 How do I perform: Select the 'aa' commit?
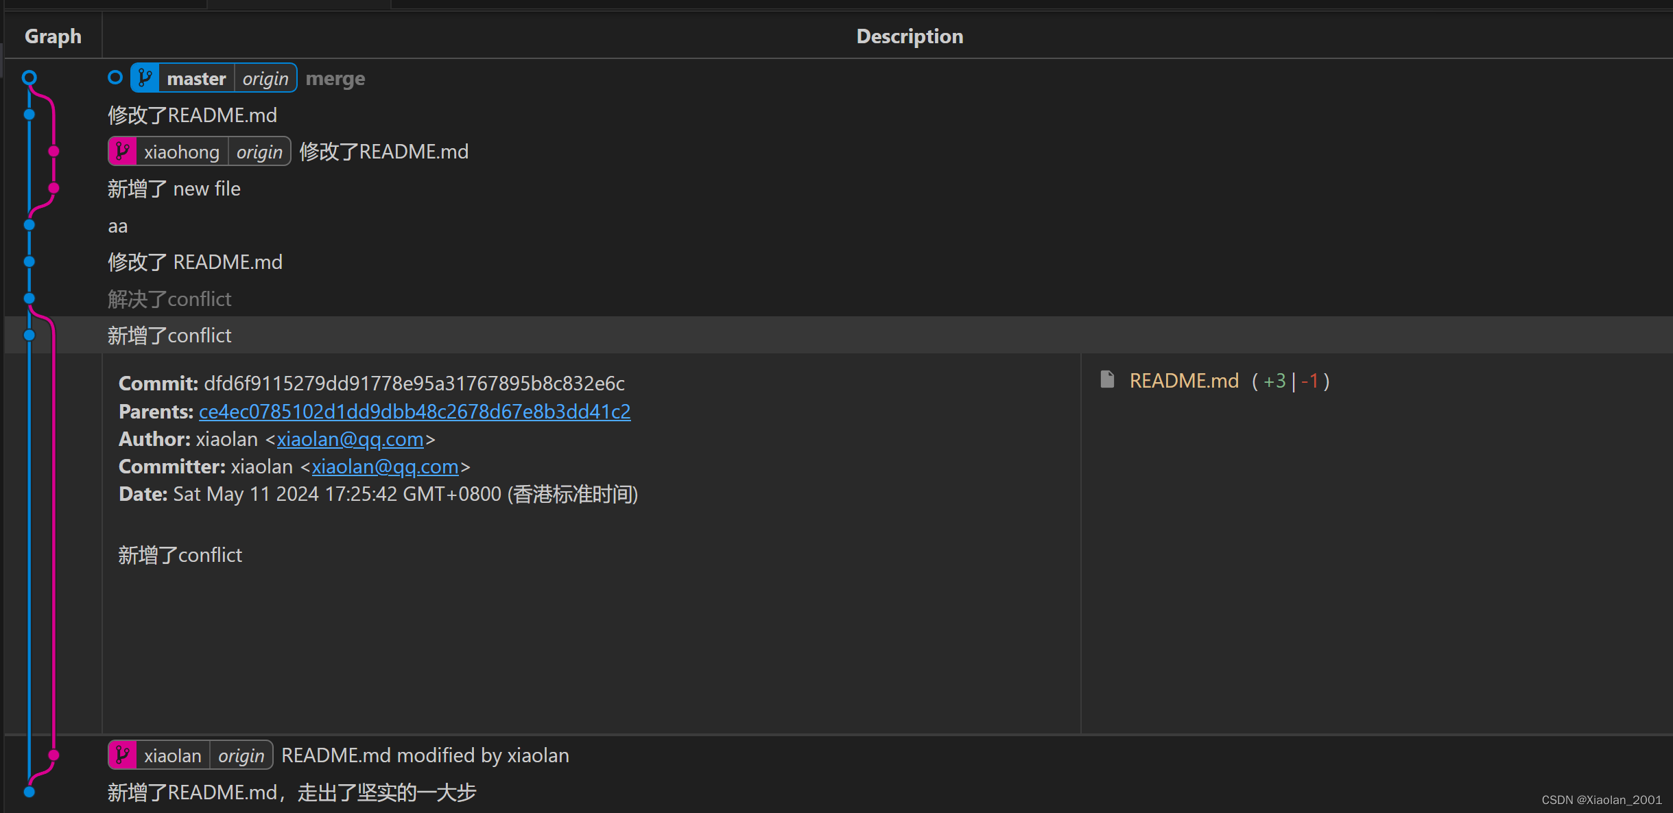point(838,226)
